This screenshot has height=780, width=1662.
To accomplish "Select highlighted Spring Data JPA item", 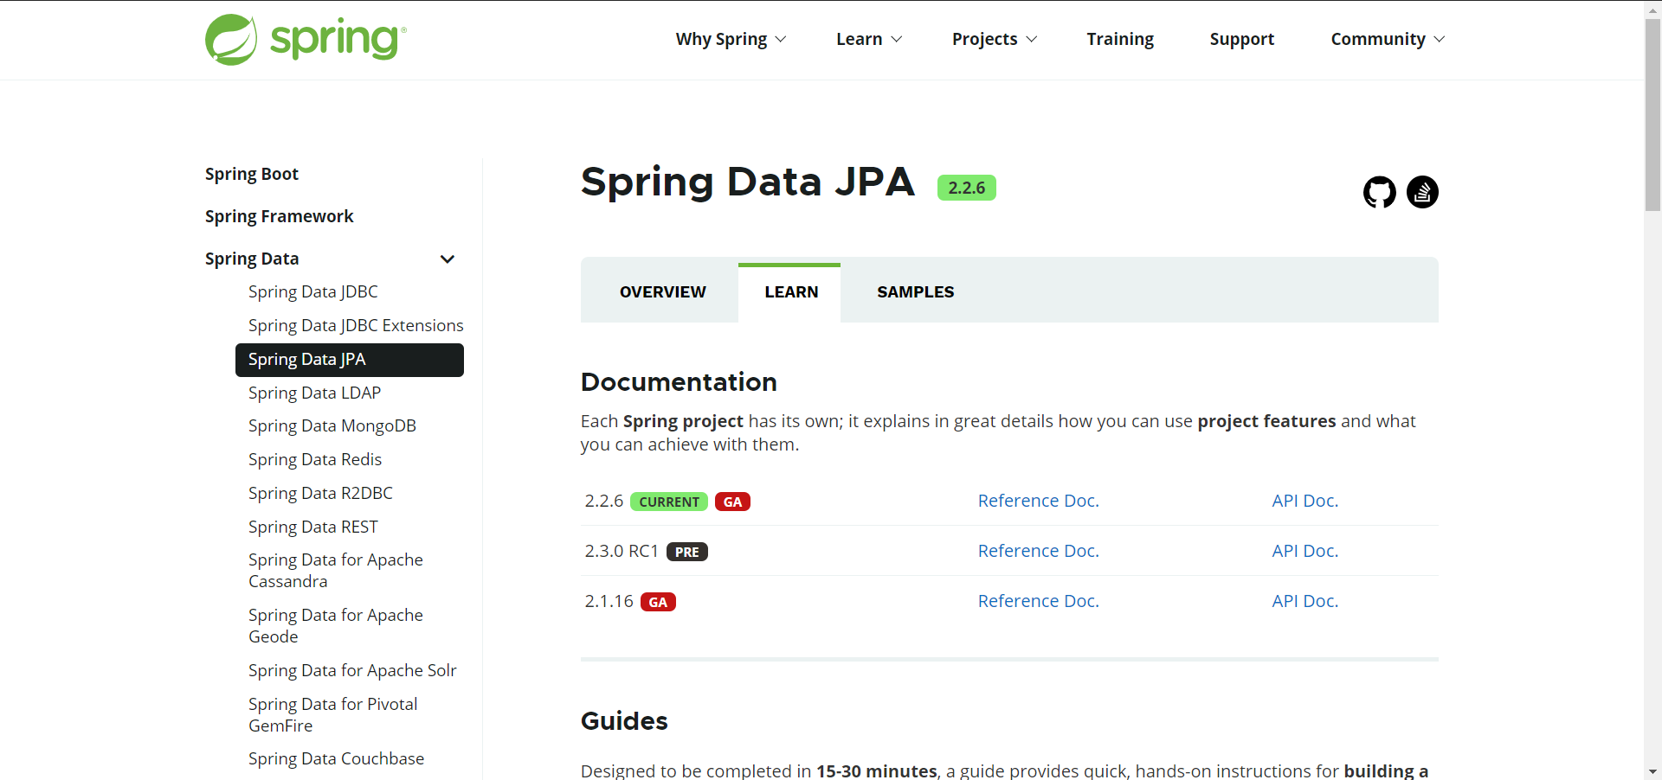I will 350,360.
